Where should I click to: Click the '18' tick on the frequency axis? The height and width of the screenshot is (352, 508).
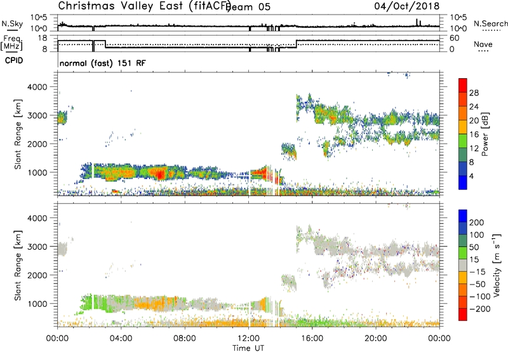pyautogui.click(x=43, y=38)
